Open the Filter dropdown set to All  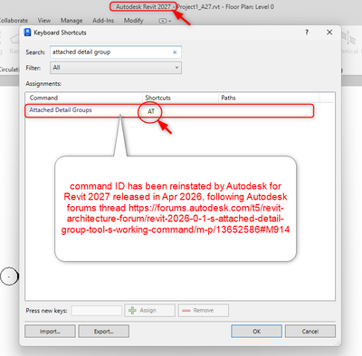pos(116,68)
